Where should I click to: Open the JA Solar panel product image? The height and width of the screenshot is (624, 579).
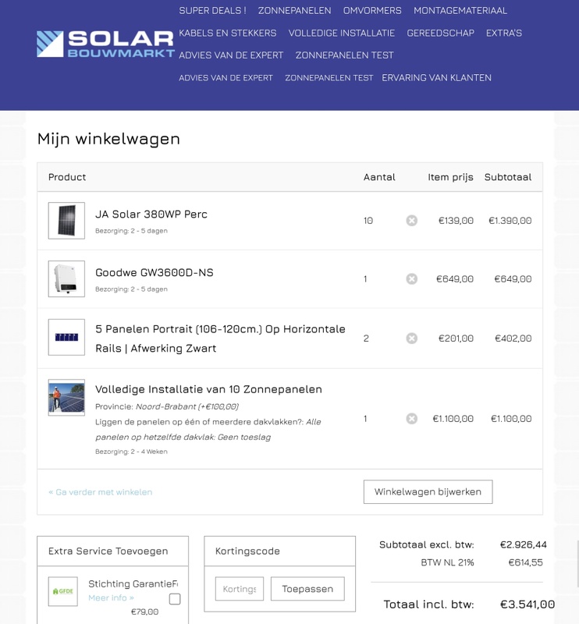(x=66, y=221)
